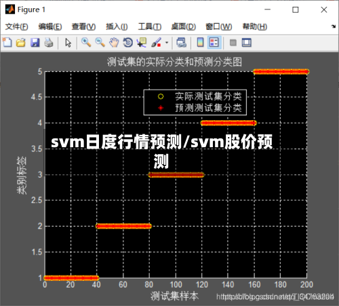The height and width of the screenshot is (306, 339).
Task: Click the red star legend marker
Action: coord(161,108)
